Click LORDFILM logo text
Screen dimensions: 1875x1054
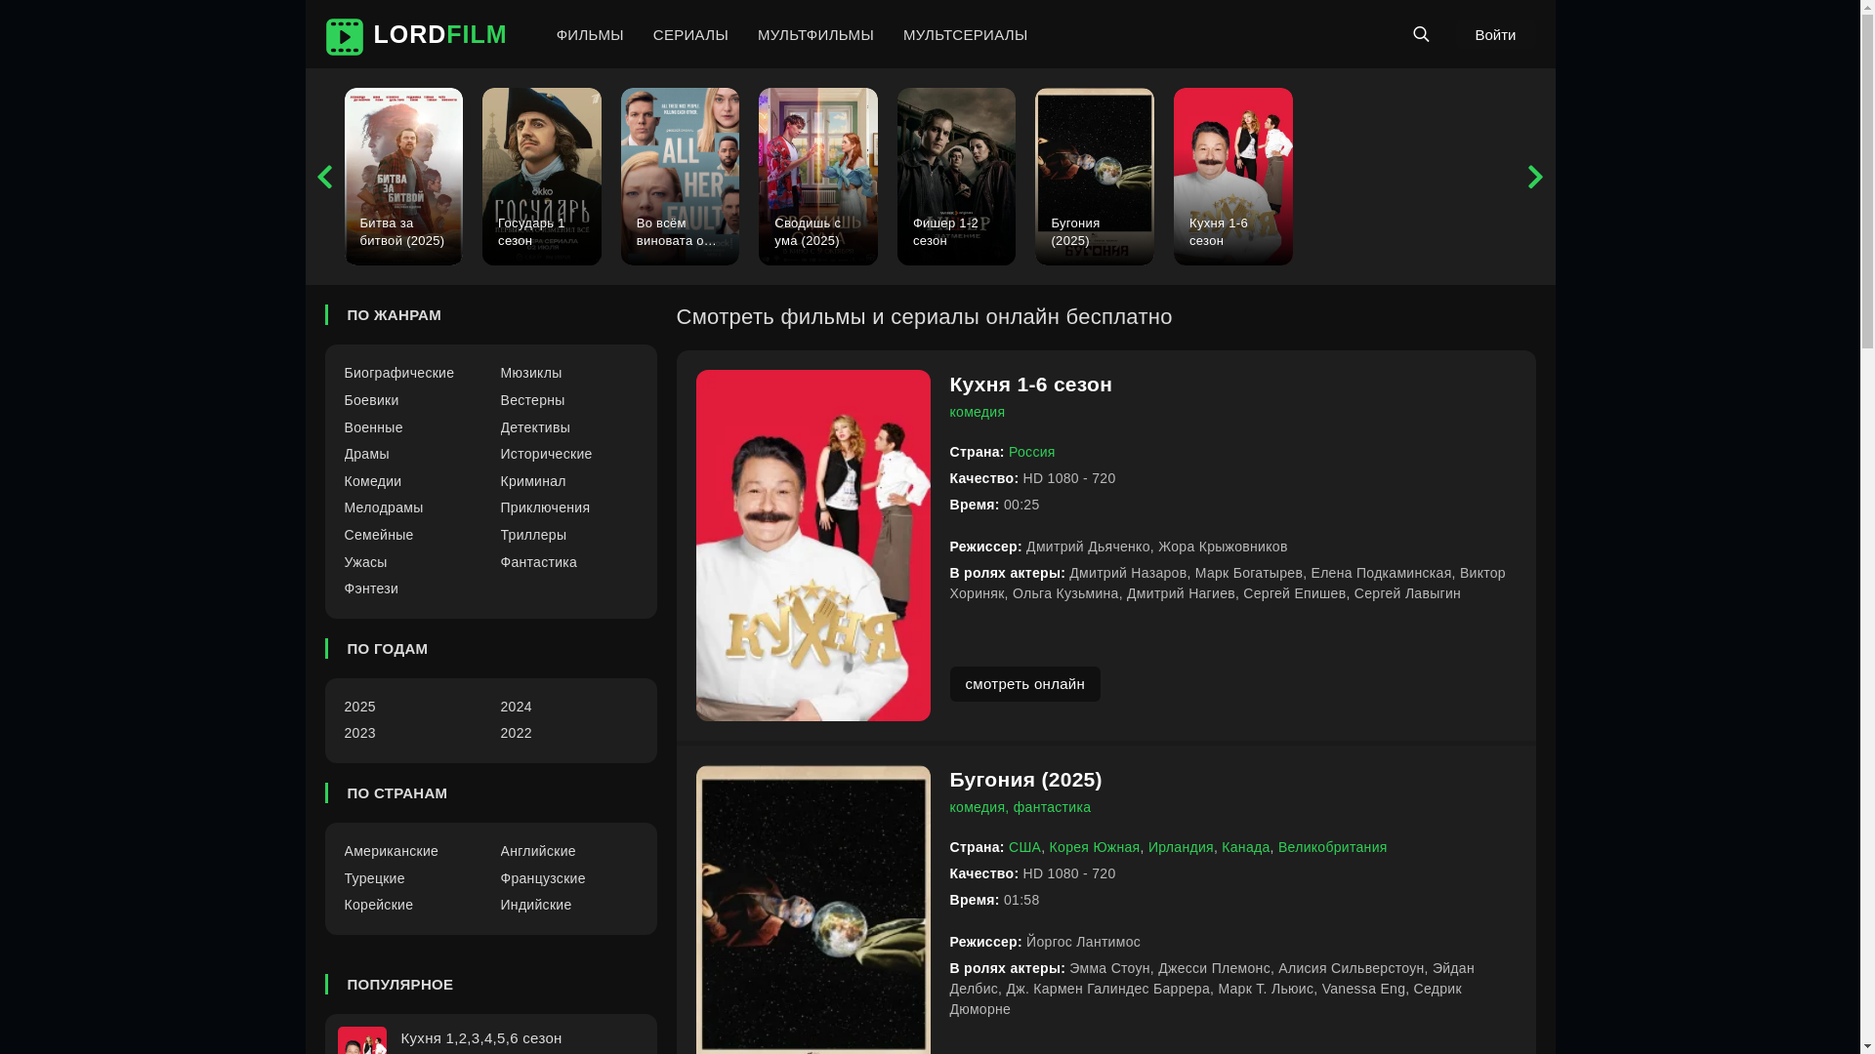pyautogui.click(x=440, y=34)
